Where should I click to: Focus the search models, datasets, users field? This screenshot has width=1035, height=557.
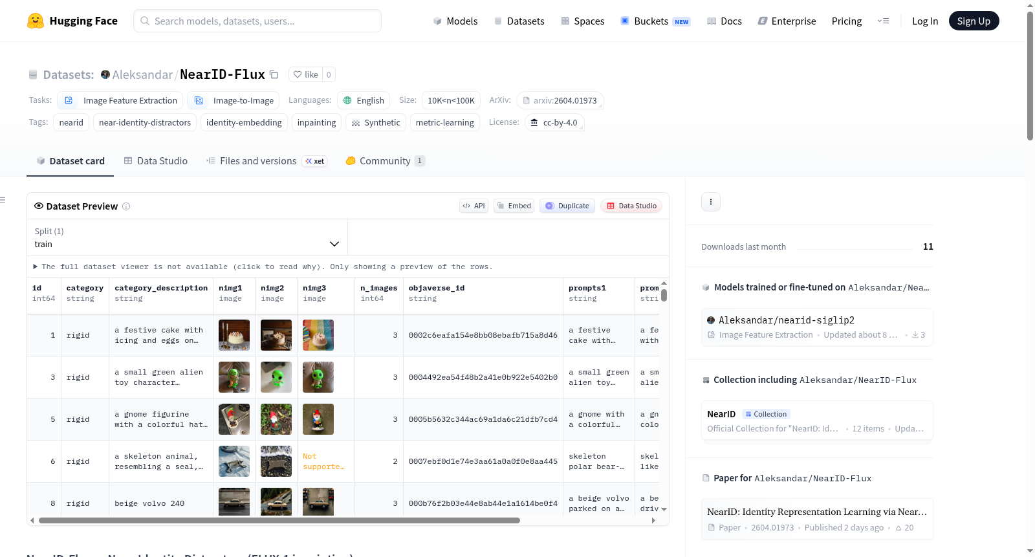coord(257,21)
